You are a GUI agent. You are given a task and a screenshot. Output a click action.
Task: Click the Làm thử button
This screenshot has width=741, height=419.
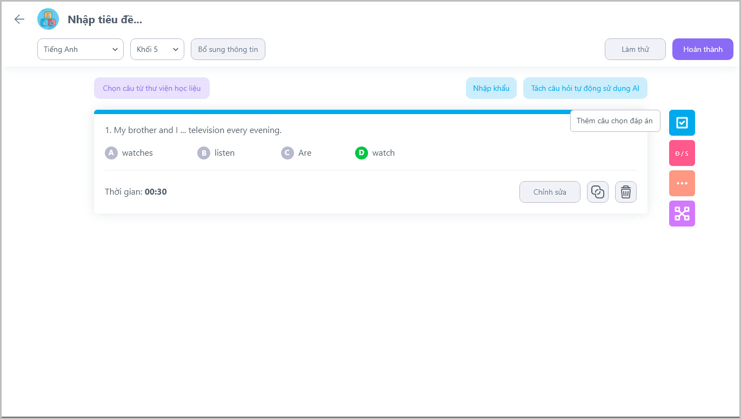(x=635, y=49)
